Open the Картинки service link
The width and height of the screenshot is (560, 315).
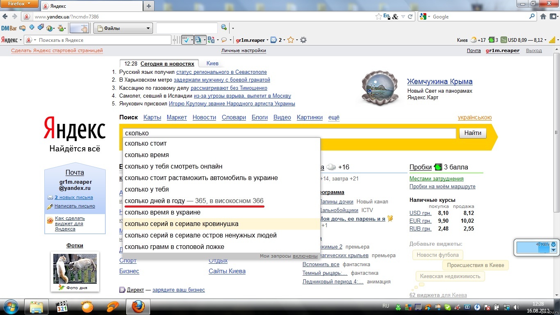pyautogui.click(x=310, y=117)
